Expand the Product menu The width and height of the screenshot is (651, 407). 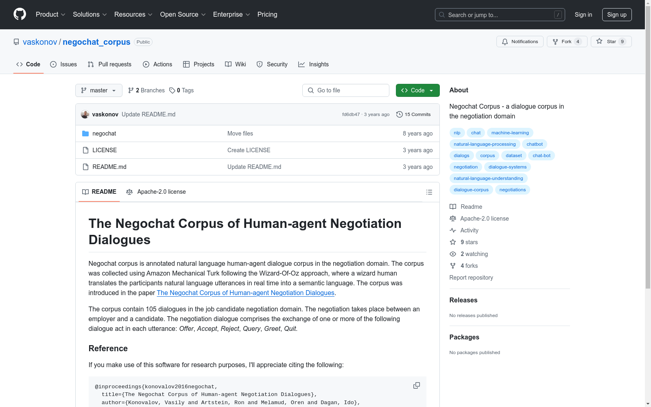point(50,15)
